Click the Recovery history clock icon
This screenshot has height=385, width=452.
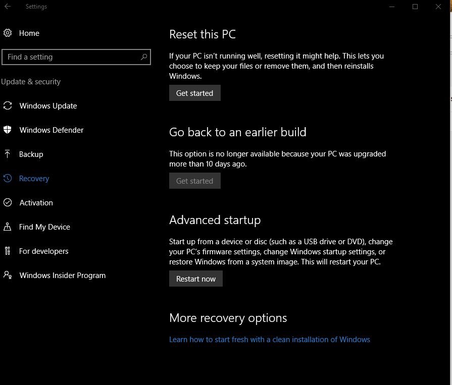coord(8,179)
